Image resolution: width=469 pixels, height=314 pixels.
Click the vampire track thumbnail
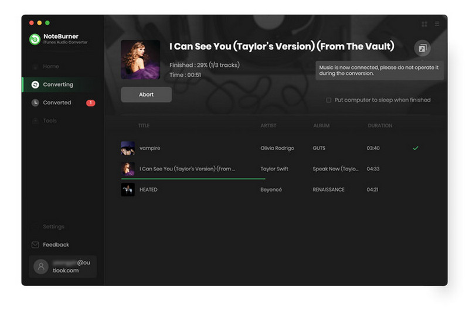coord(128,148)
